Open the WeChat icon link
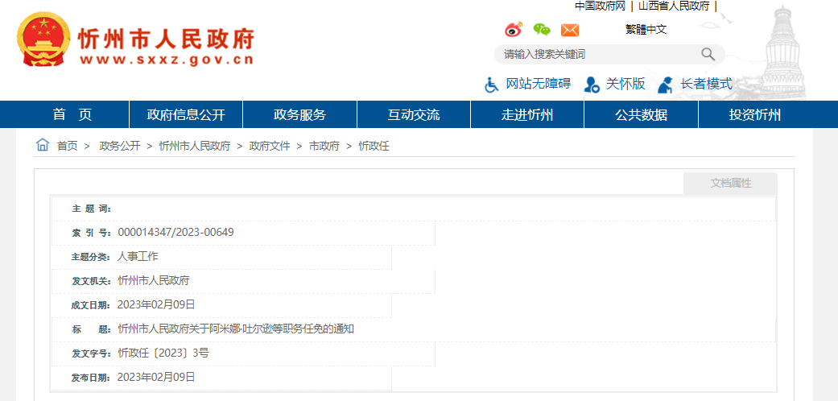 542,30
